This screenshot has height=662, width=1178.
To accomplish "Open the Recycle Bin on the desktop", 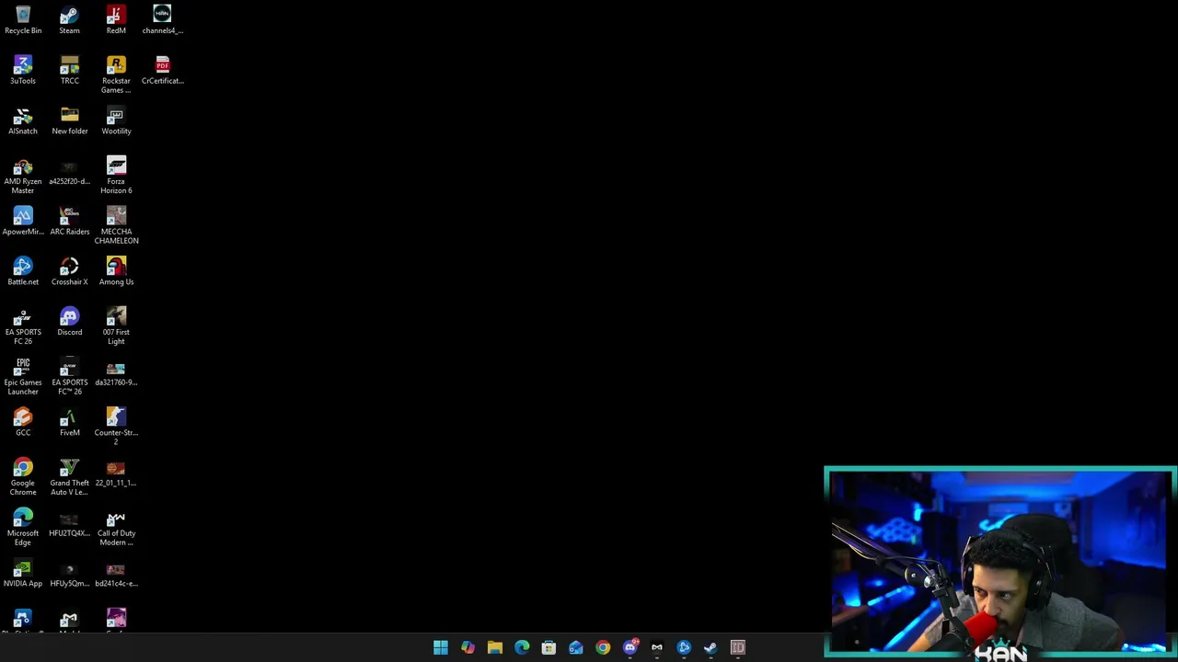I will click(23, 20).
